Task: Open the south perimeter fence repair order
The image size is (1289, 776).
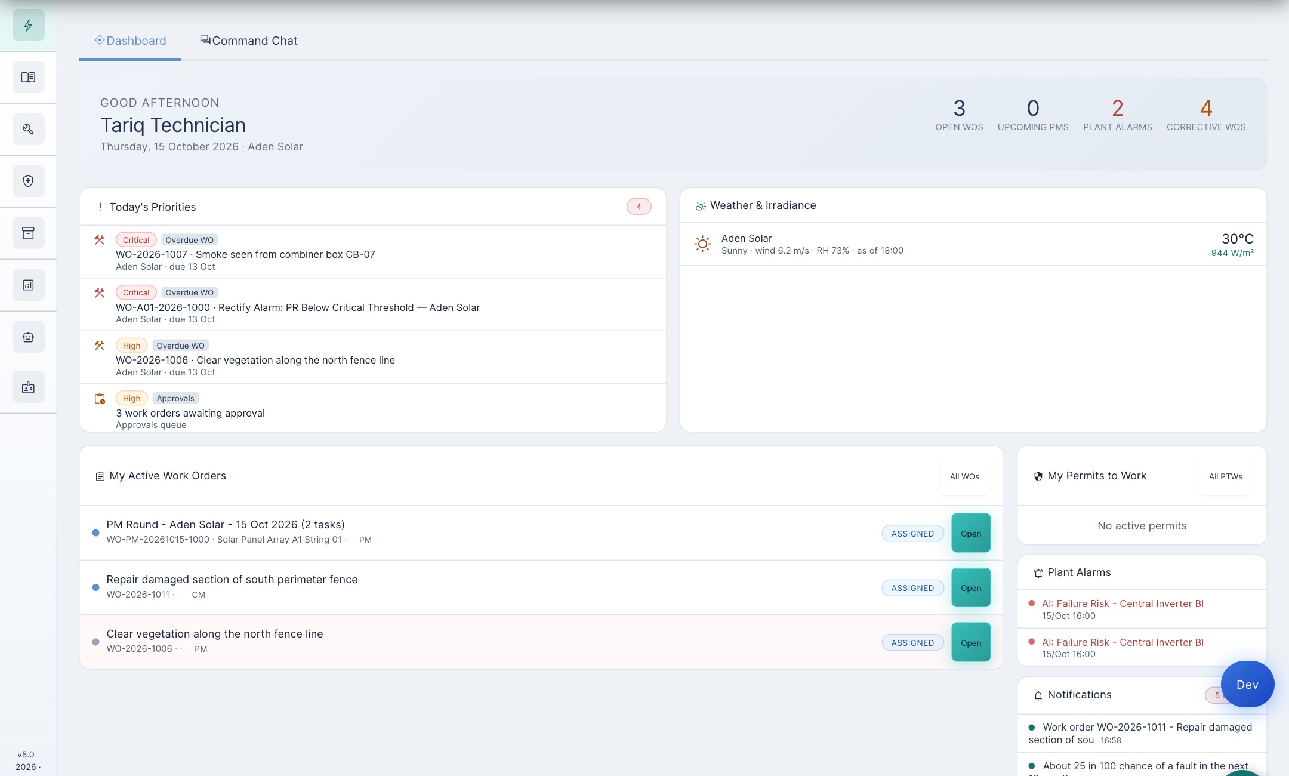Action: [971, 587]
